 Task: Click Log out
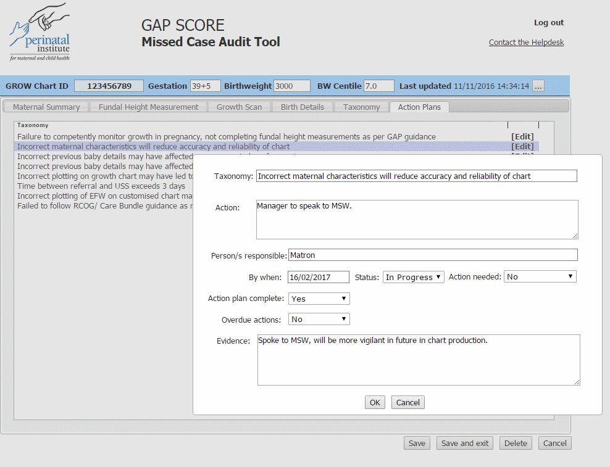pyautogui.click(x=548, y=22)
